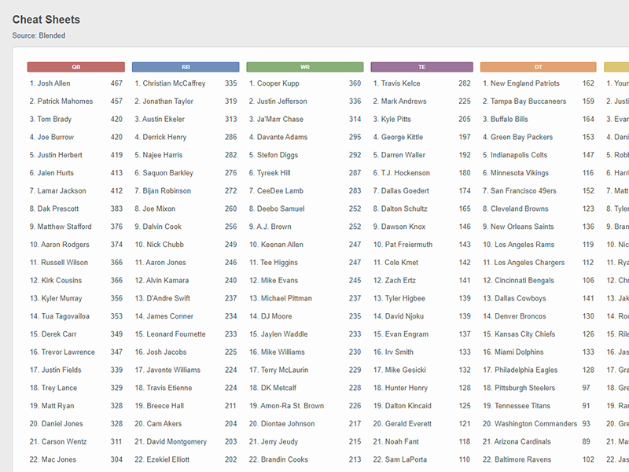
Task: Select Travis Kelce in TE list
Action: click(421, 83)
